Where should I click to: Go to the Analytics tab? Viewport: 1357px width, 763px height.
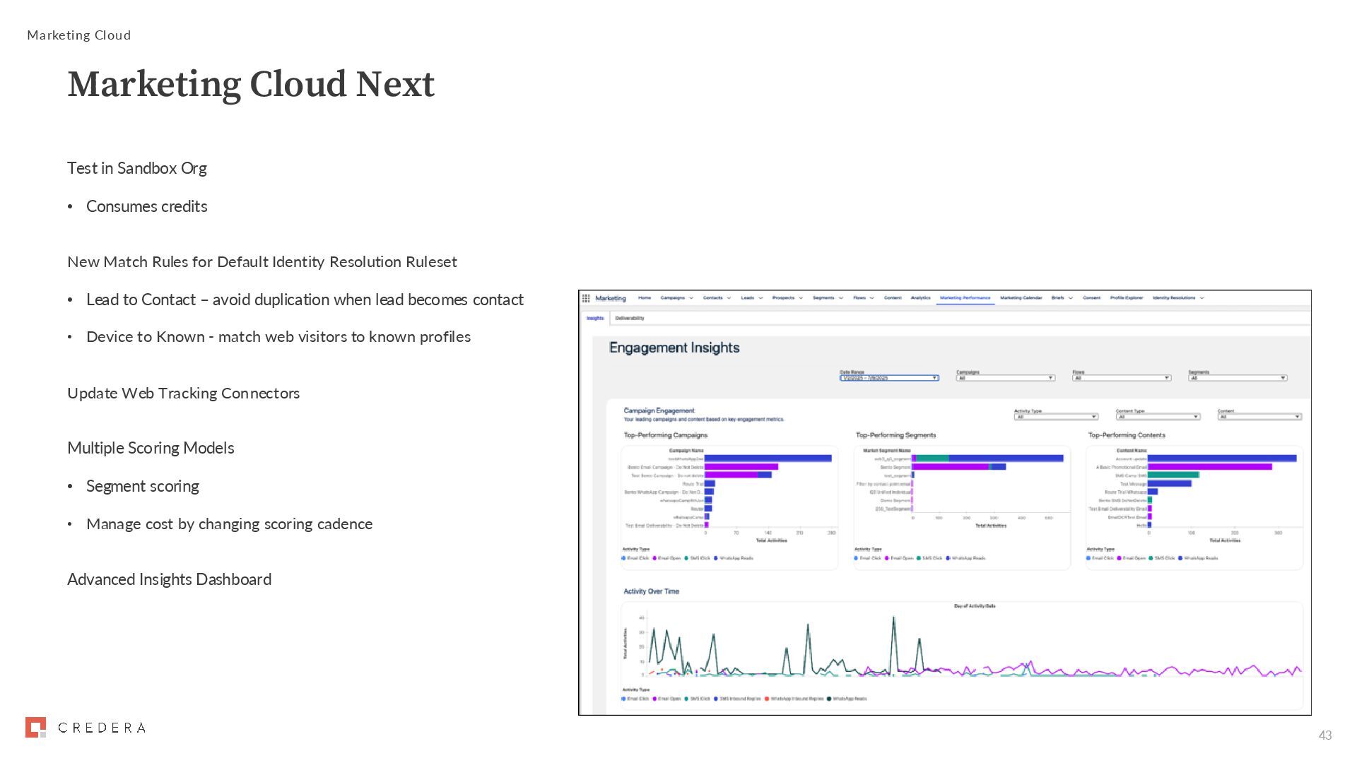coord(920,298)
